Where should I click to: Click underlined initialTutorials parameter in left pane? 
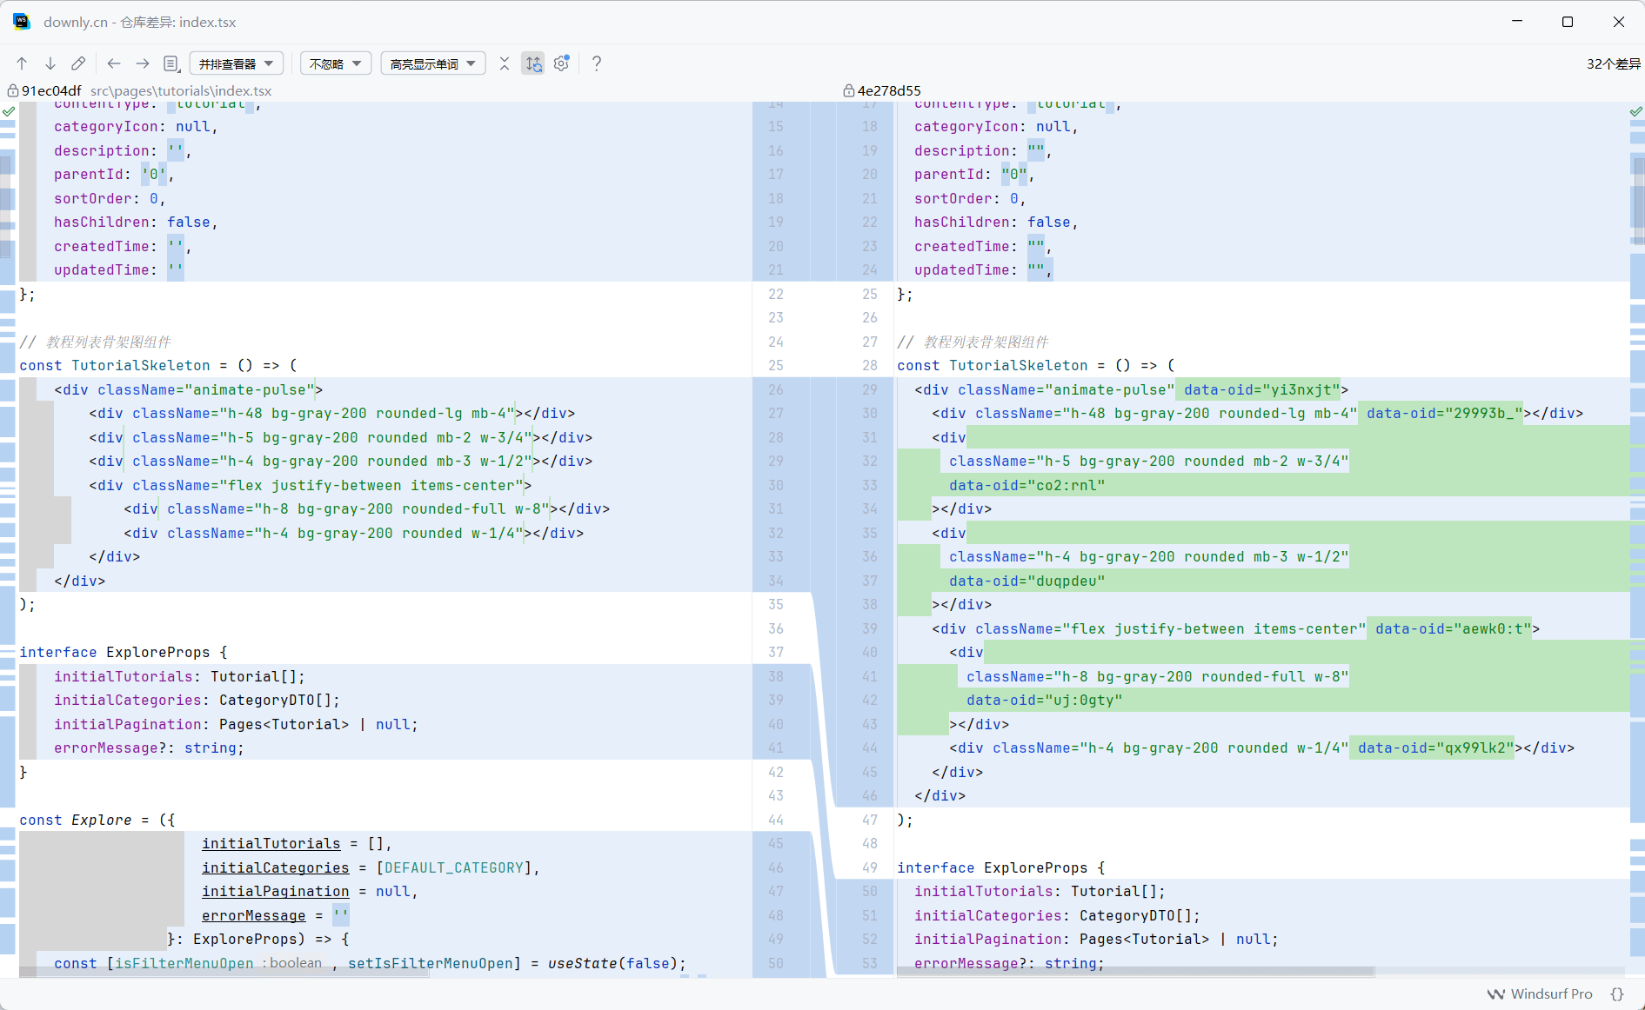pos(271,844)
